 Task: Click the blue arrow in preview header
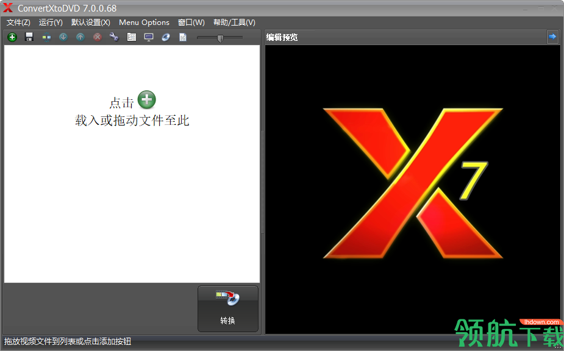(552, 37)
